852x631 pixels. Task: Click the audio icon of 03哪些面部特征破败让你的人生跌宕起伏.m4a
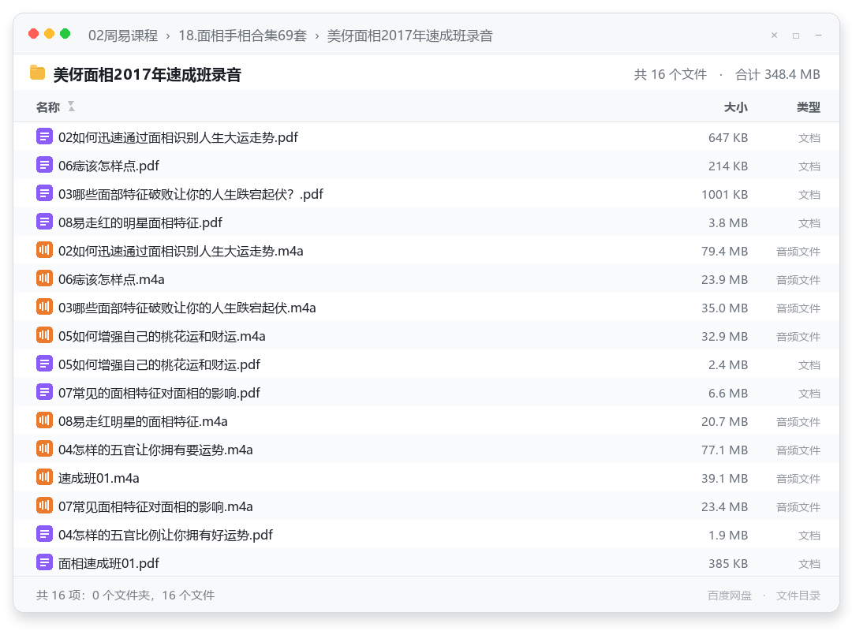[x=44, y=307]
